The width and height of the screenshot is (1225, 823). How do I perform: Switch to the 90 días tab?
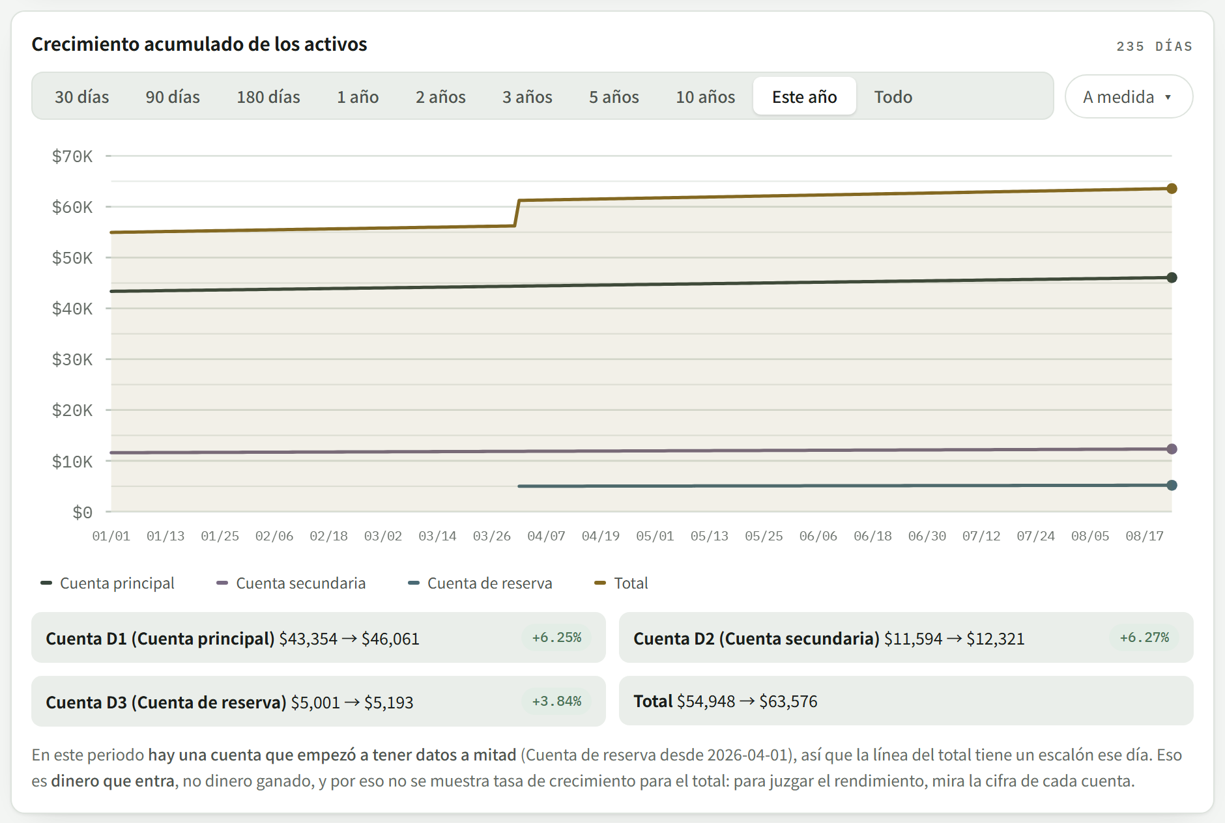pyautogui.click(x=173, y=96)
